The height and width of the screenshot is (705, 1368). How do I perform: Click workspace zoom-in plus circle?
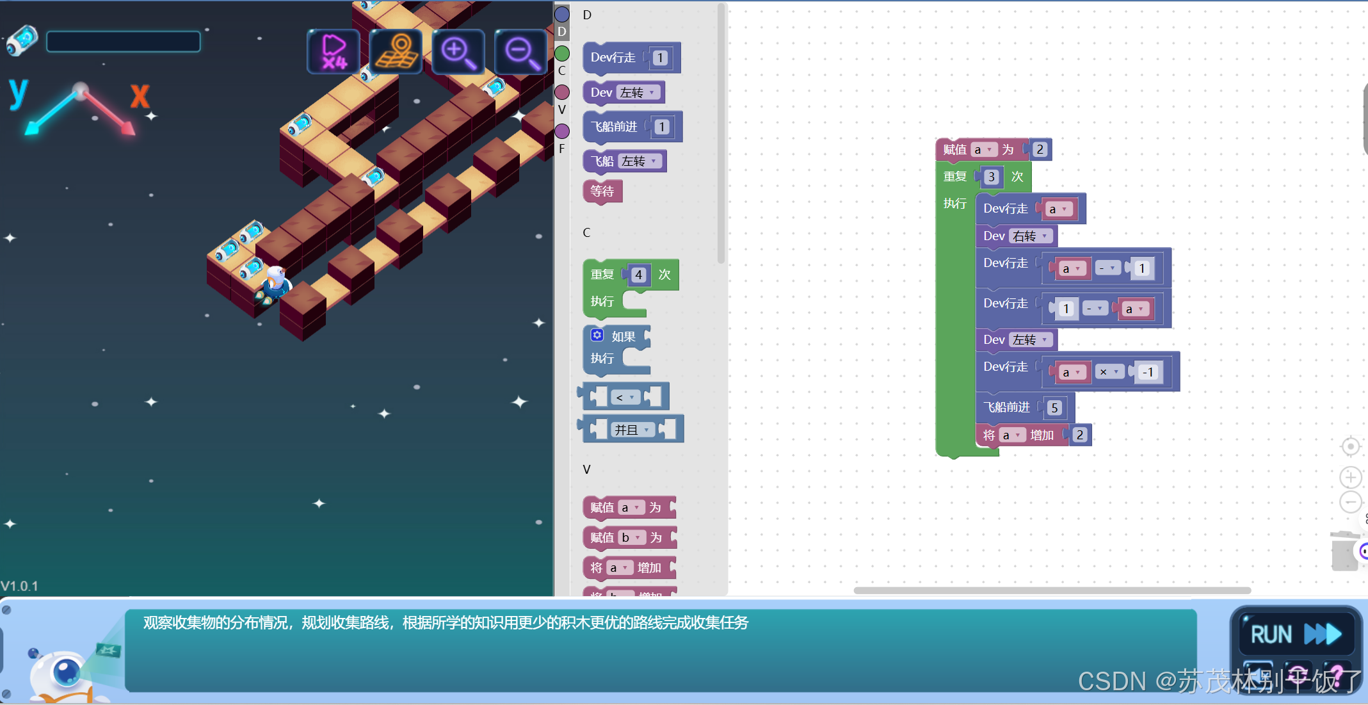click(x=1350, y=477)
